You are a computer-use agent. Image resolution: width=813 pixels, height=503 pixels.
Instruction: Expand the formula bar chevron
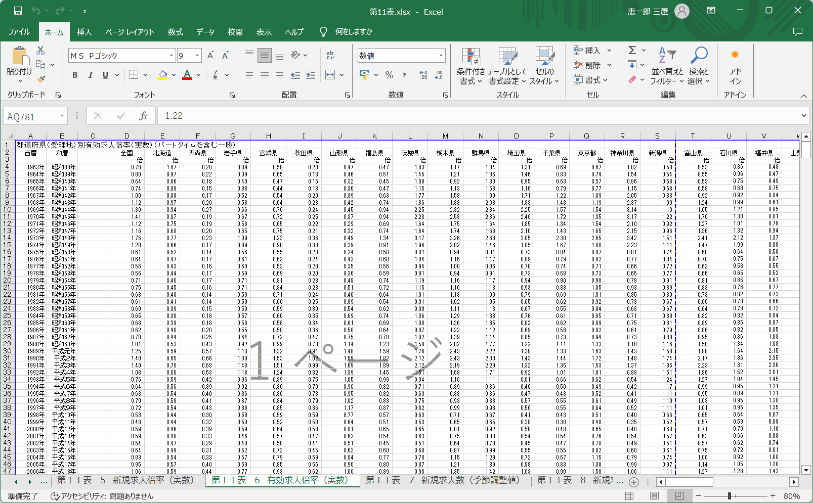804,116
